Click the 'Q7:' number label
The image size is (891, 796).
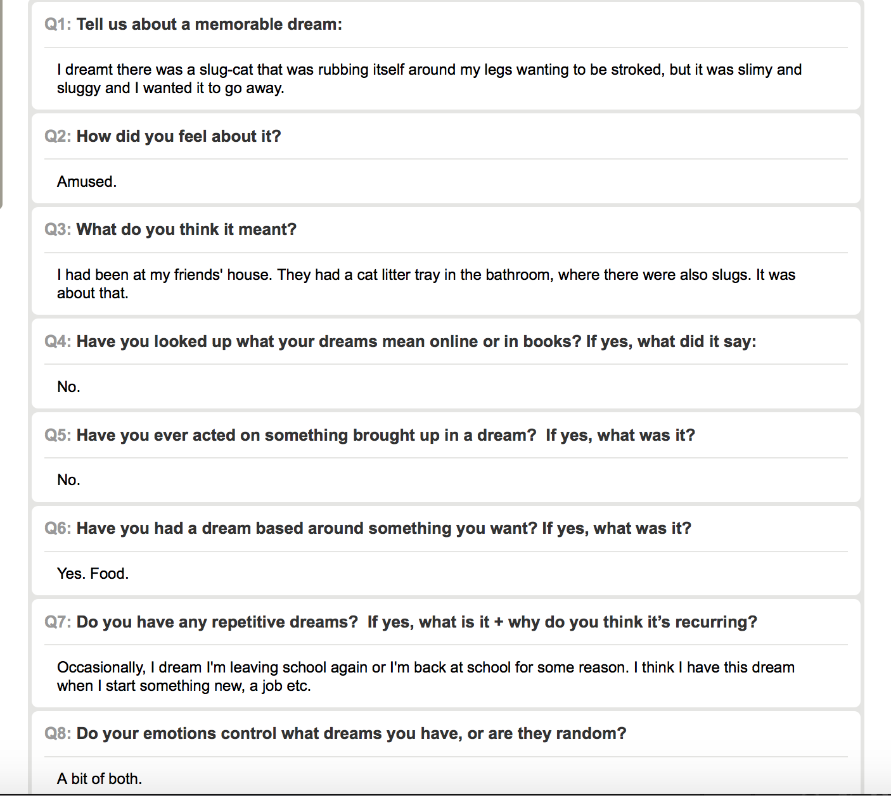click(x=58, y=622)
